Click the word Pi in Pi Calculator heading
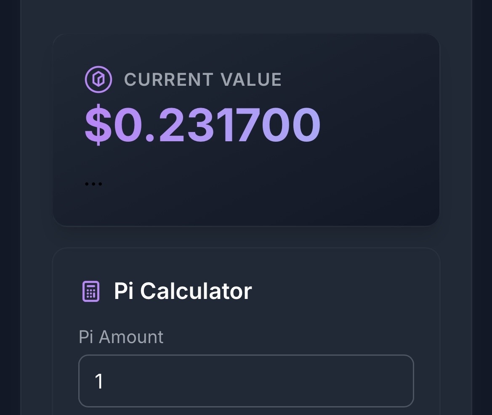This screenshot has width=492, height=415. (124, 291)
